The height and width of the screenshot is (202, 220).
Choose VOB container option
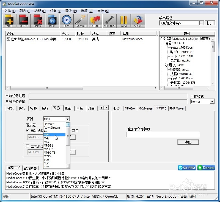(54, 160)
